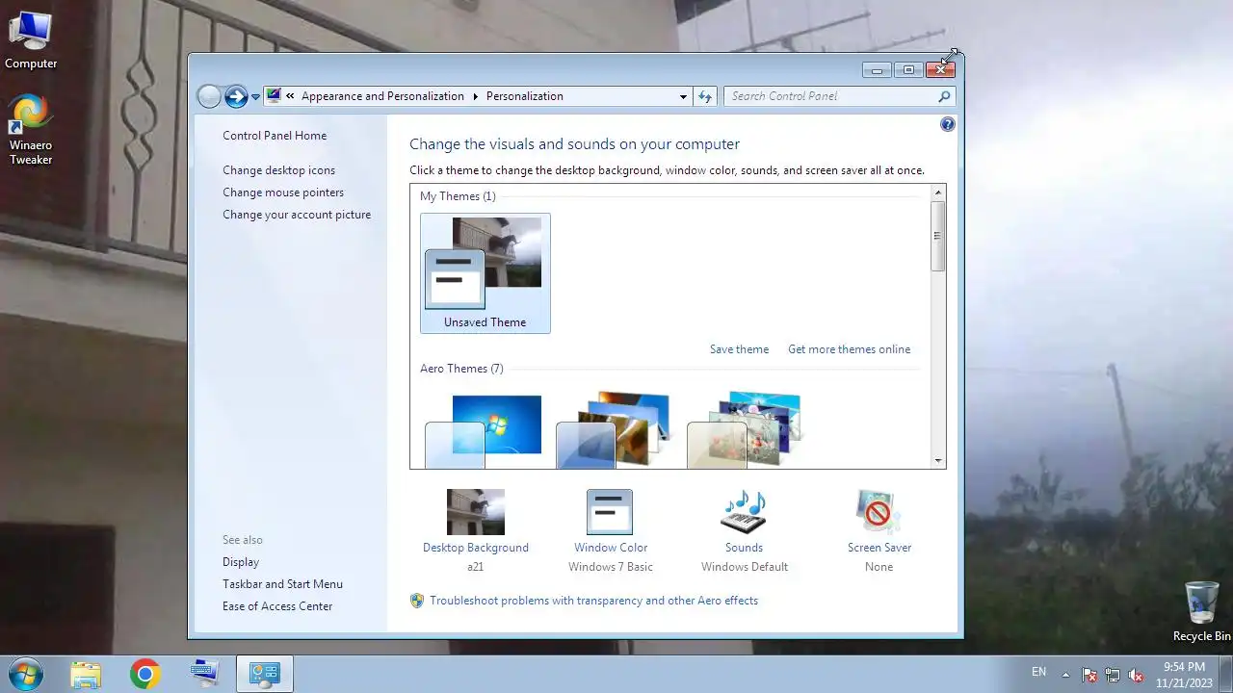
Task: Open the Desktop Background settings icon
Action: (x=476, y=512)
